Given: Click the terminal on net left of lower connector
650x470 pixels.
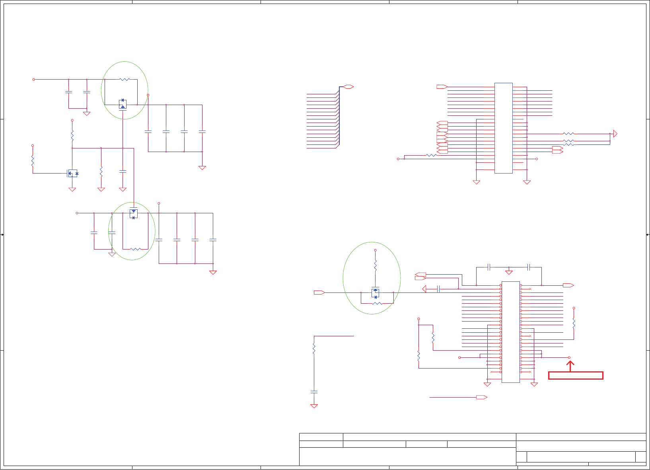Looking at the screenshot, I should (459, 357).
